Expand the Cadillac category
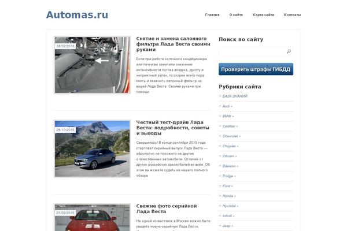 (230, 126)
